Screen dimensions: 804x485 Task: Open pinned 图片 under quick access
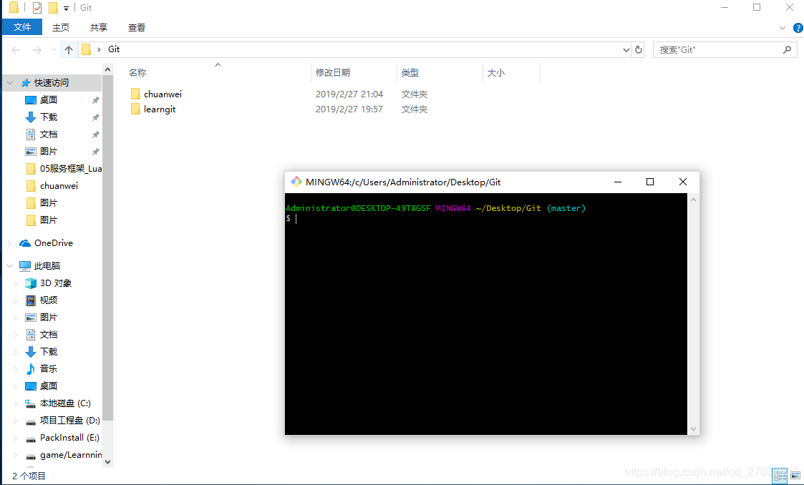(49, 152)
